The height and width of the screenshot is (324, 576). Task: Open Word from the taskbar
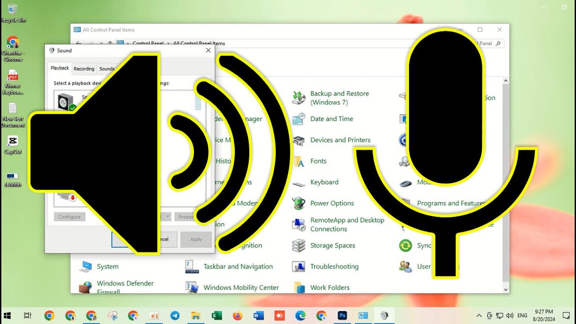258,316
